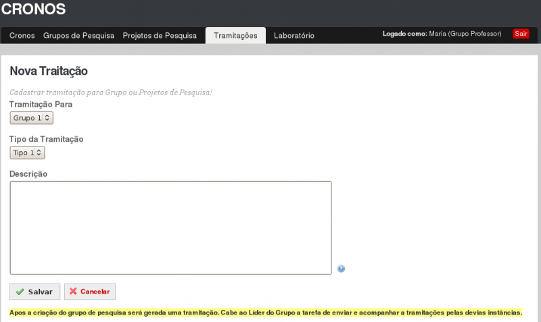Viewport: 541px width, 322px height.
Task: Focus the Descrição text area
Action: (x=170, y=227)
